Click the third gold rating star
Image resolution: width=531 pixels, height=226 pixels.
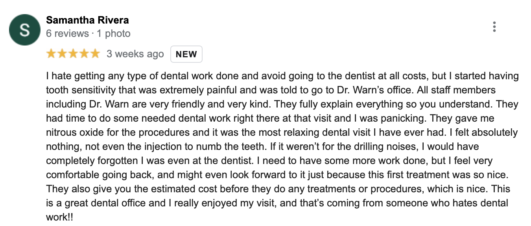(73, 54)
